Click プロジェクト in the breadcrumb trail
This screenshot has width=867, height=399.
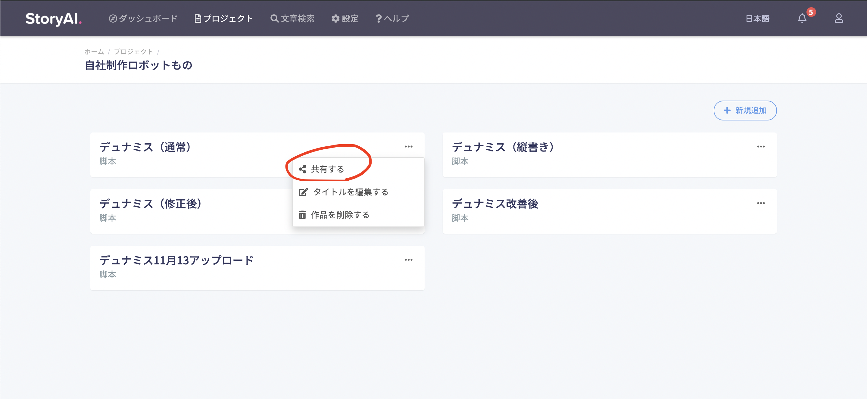click(x=133, y=51)
